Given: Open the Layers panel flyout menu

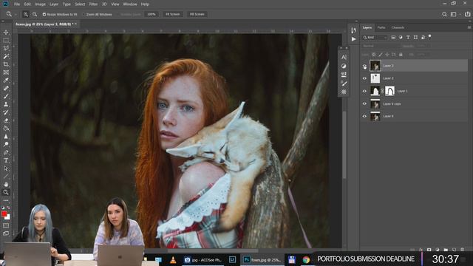Looking at the screenshot, I should [x=469, y=27].
